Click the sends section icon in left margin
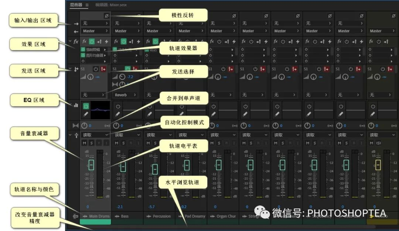Screen dimensions: 399x231 click(76, 69)
